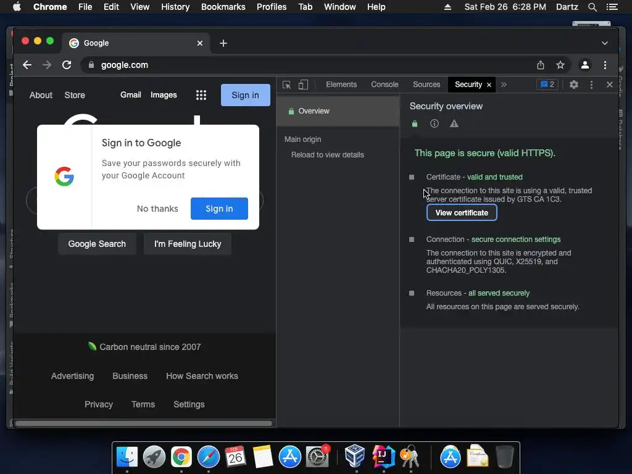Go forward using the browser forward arrow
The width and height of the screenshot is (632, 474).
coord(47,65)
